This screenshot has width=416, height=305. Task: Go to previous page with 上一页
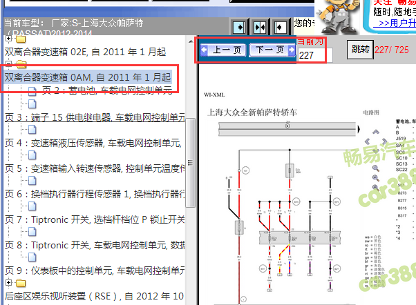tap(224, 50)
